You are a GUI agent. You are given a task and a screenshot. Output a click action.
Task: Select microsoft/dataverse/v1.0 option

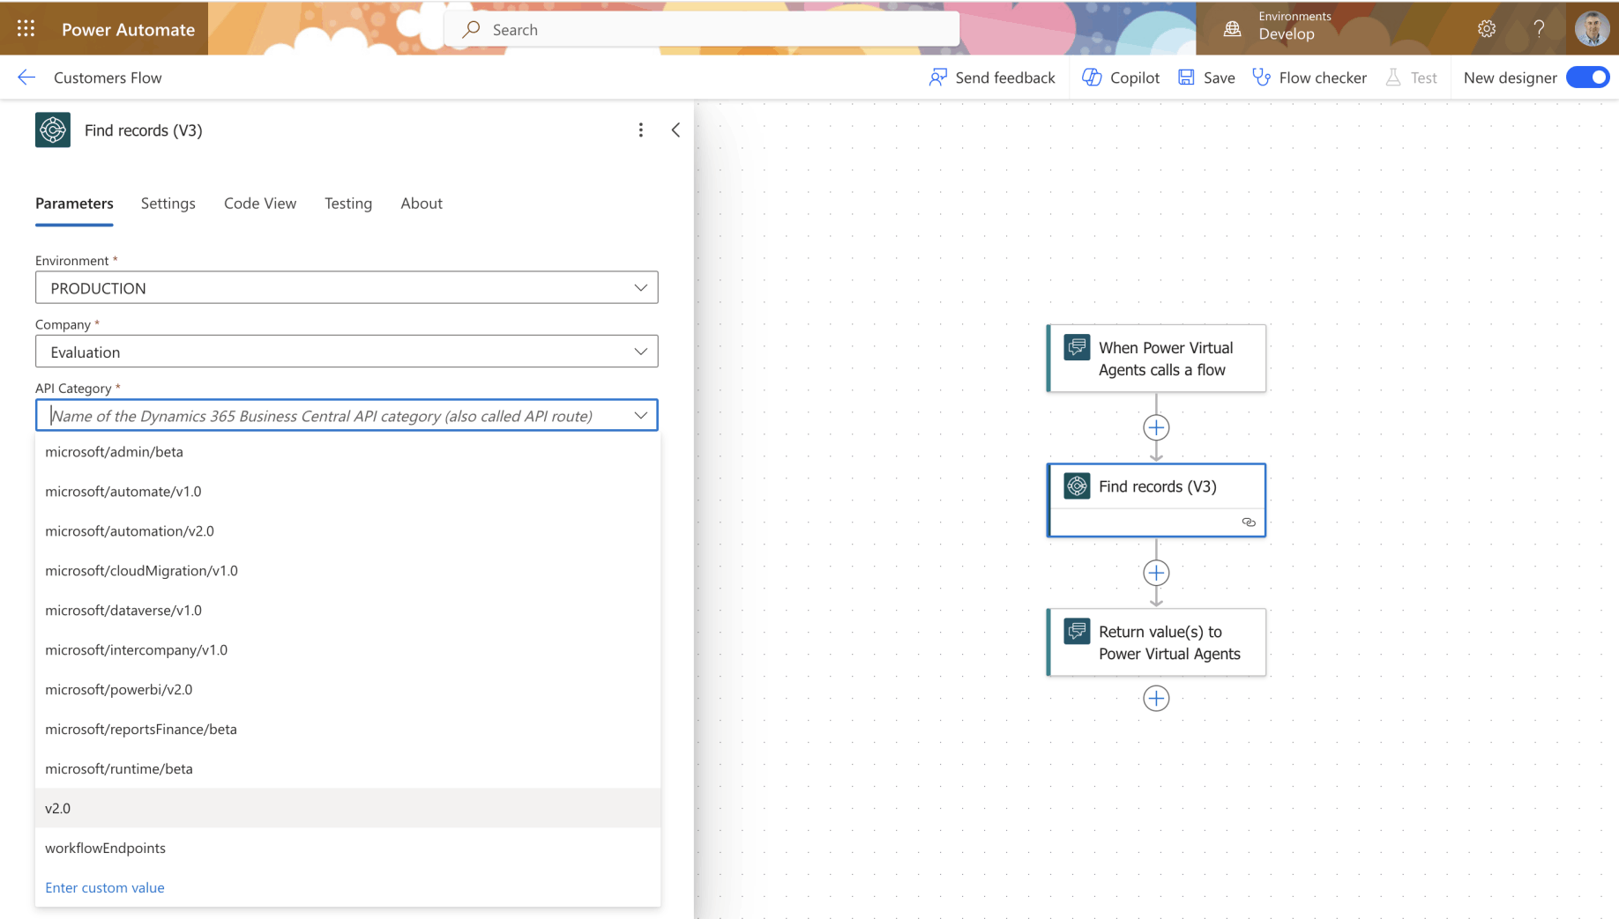point(347,611)
